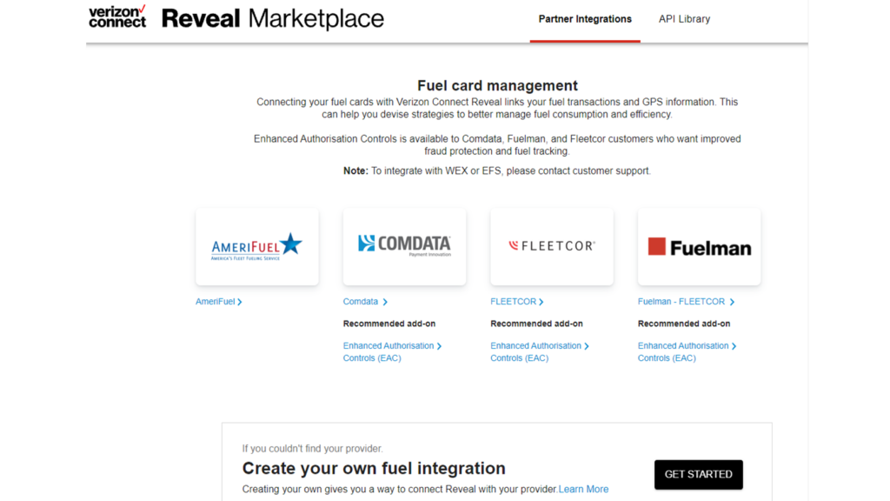Open the FLEETCOR logo card
The image size is (890, 501).
coord(551,247)
